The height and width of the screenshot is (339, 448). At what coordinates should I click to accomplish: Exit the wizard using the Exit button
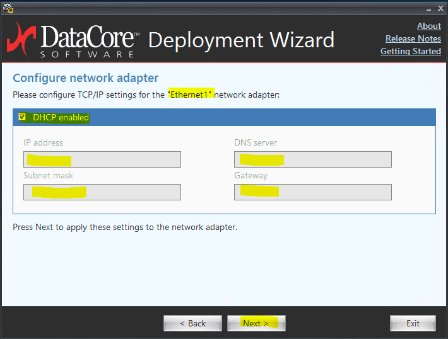pyautogui.click(x=413, y=323)
